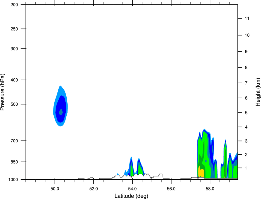Pick the 2 km height label
Screen dimensions: 261x199
(x=246, y=155)
